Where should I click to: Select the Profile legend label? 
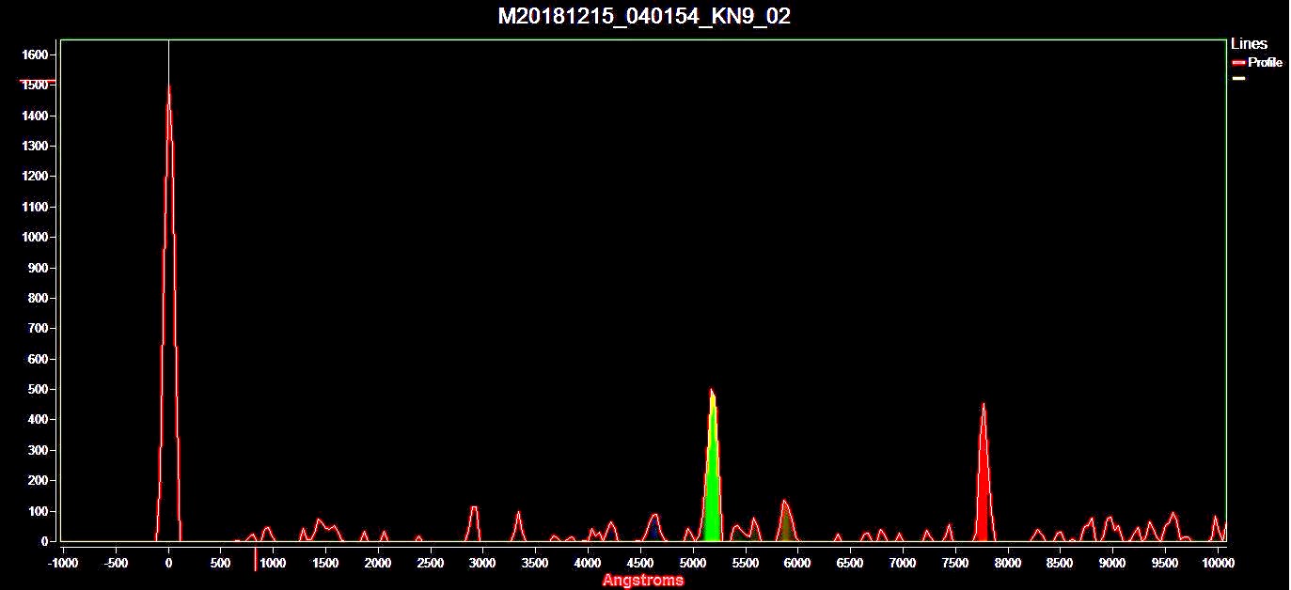point(1265,63)
